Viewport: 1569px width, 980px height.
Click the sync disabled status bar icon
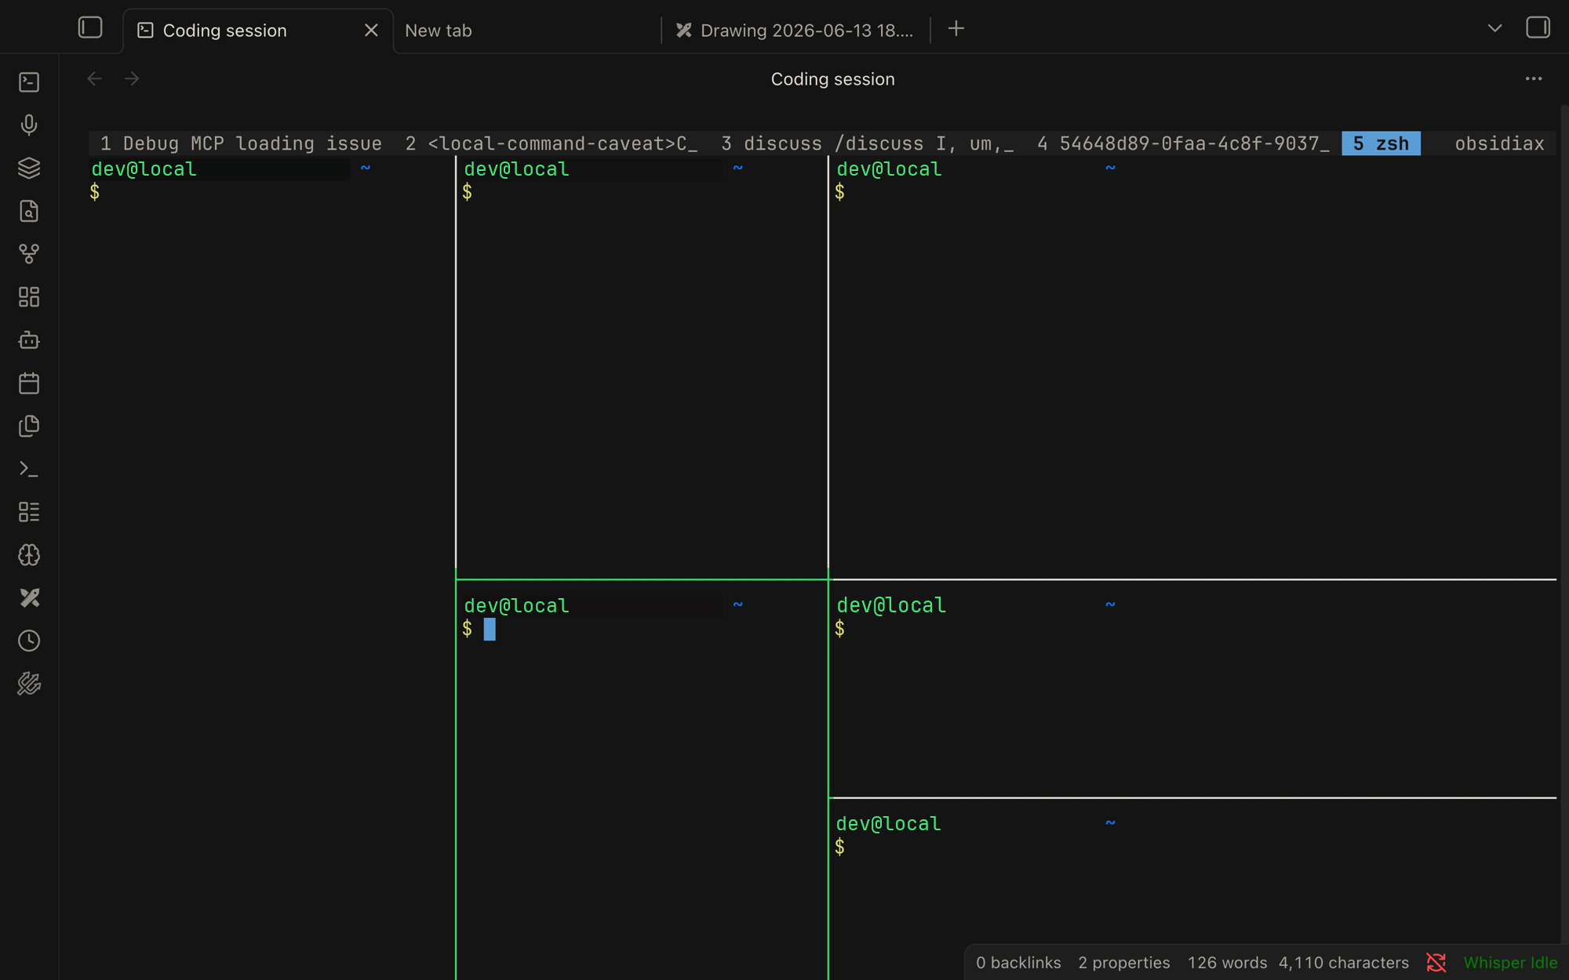point(1436,963)
